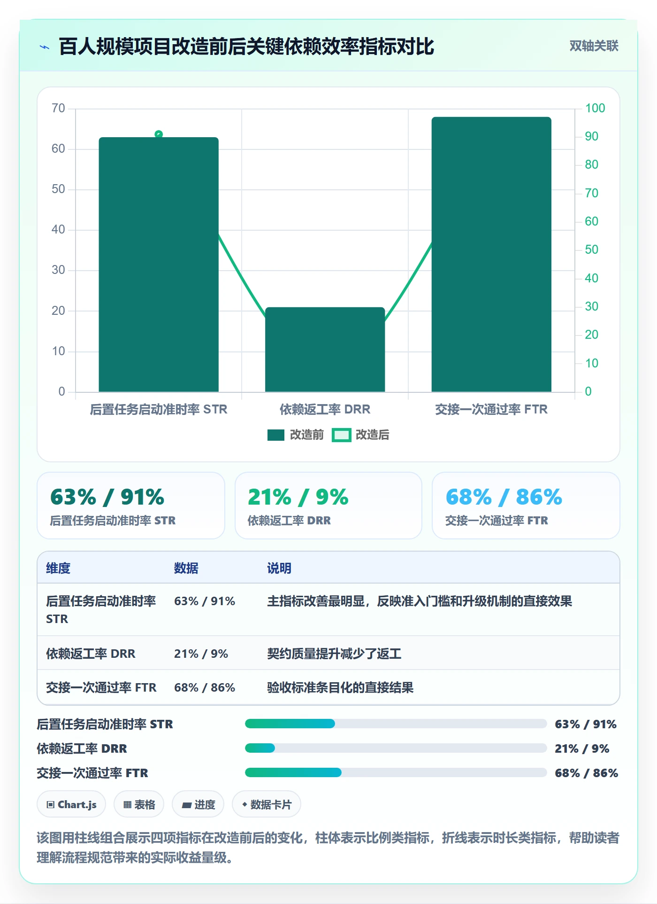Click the line data point above STR bar

click(159, 134)
